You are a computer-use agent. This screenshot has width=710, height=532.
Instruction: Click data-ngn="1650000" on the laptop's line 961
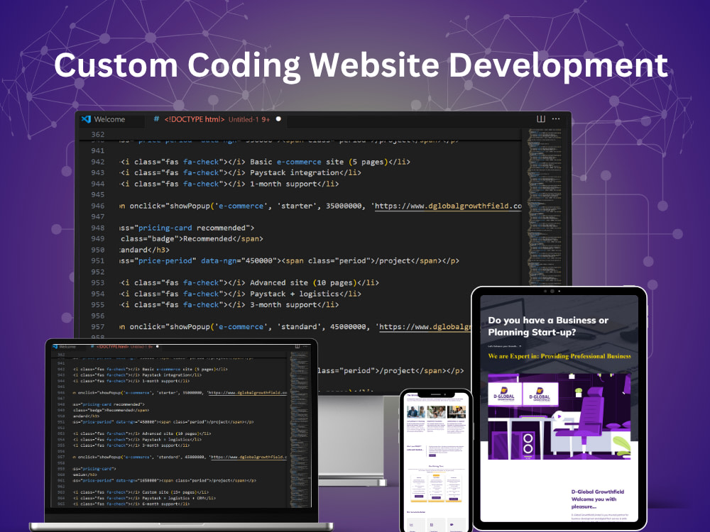click(x=137, y=480)
